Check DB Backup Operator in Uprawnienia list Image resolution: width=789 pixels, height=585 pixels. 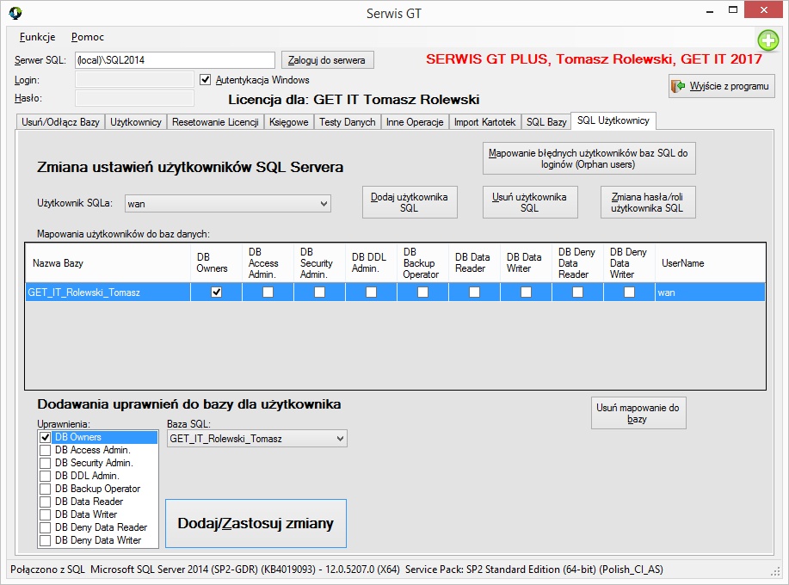(x=45, y=489)
